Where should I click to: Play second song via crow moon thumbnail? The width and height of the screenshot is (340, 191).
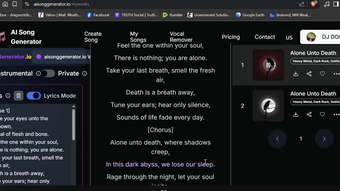[x=268, y=106]
